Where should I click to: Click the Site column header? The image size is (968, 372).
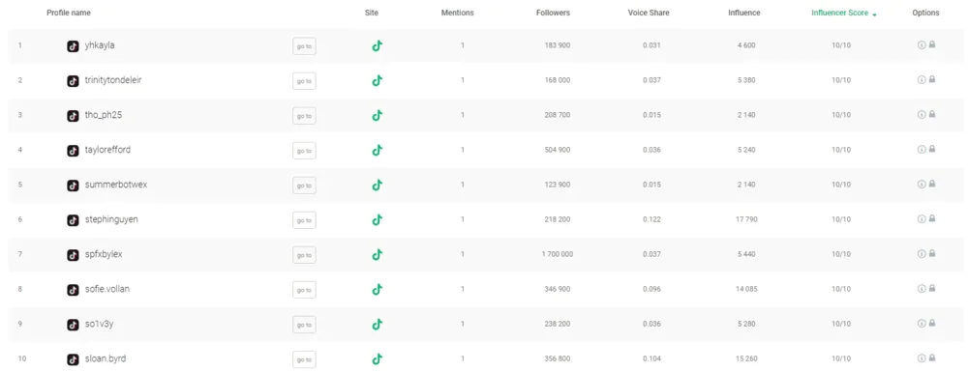372,13
